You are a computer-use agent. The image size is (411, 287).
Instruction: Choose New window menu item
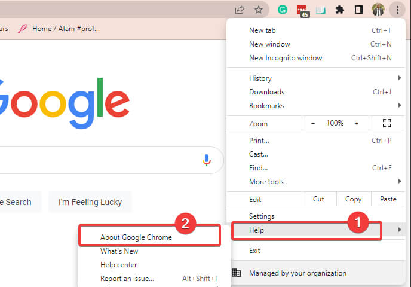tap(316, 44)
